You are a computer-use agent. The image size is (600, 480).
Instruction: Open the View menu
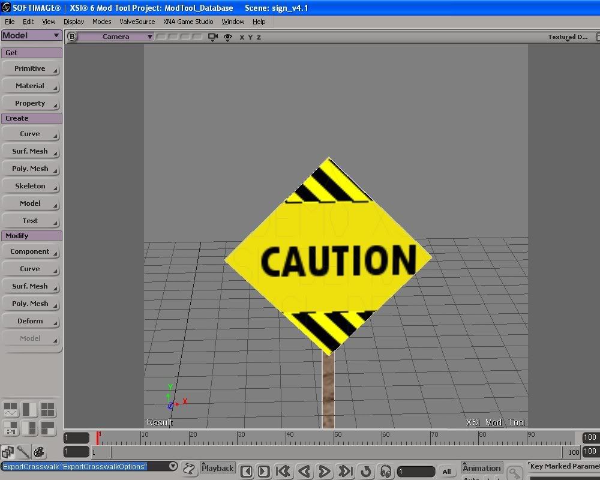49,22
